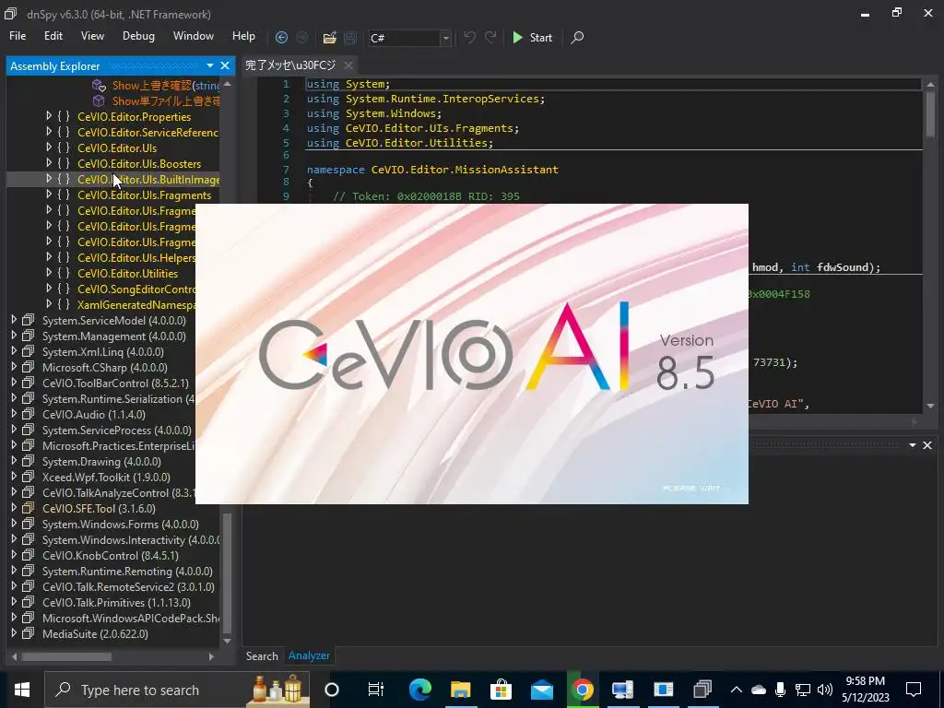Image resolution: width=944 pixels, height=708 pixels.
Task: Open Task View from the taskbar
Action: click(376, 690)
